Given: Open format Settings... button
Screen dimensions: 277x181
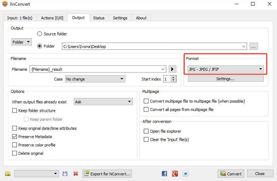Looking at the screenshot, I should tap(226, 79).
